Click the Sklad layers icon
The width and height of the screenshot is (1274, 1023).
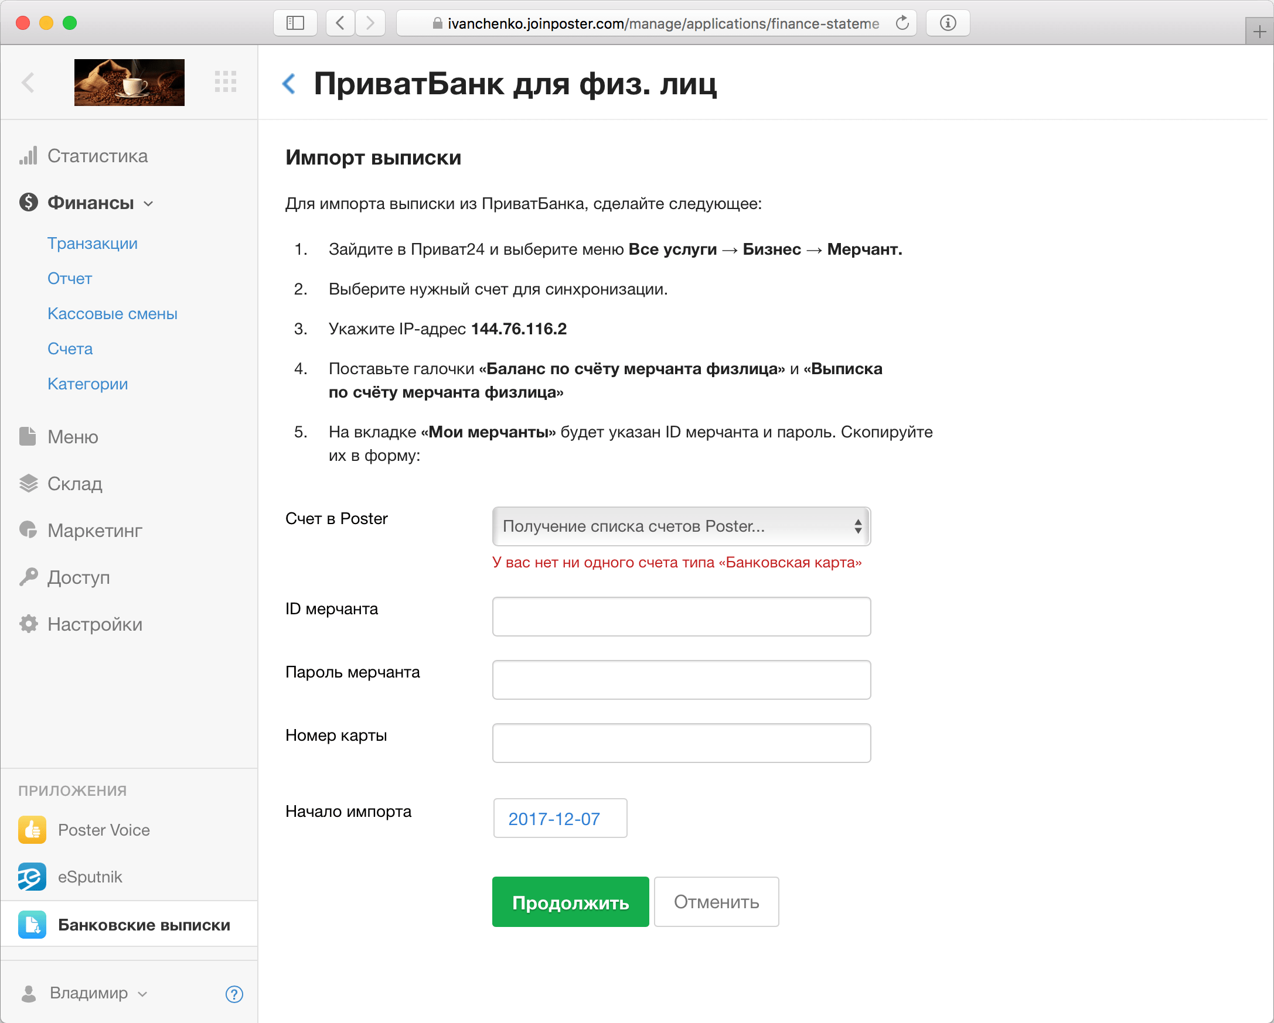pyautogui.click(x=28, y=484)
